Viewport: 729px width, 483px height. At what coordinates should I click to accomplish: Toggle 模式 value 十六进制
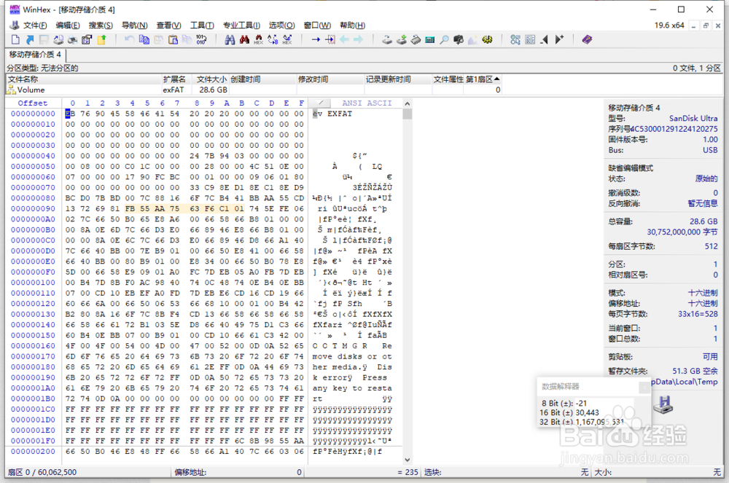[x=703, y=293]
